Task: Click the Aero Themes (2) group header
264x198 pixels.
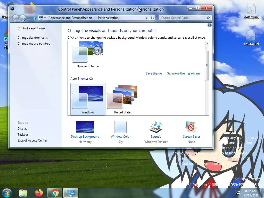Action: (x=81, y=79)
